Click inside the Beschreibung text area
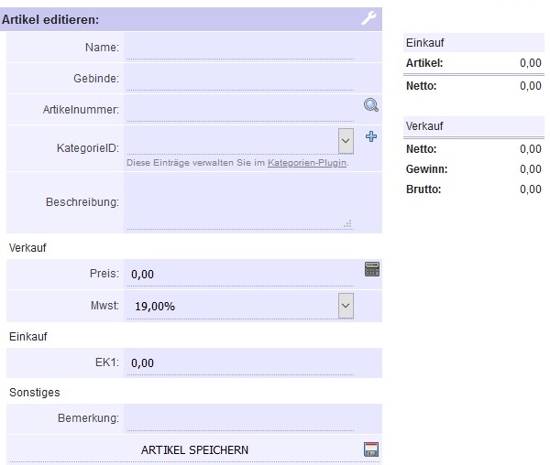Screen dimensions: 550x465 (240, 202)
